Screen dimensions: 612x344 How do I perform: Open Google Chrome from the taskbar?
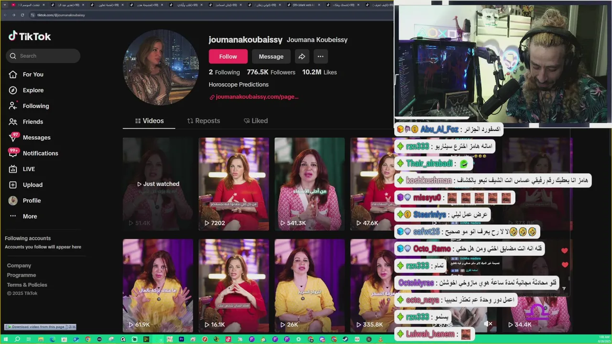pyautogui.click(x=87, y=339)
